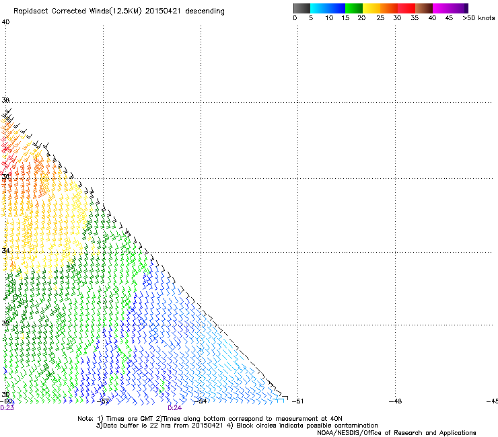Click longitude label -57
The image size is (498, 437).
(x=103, y=401)
